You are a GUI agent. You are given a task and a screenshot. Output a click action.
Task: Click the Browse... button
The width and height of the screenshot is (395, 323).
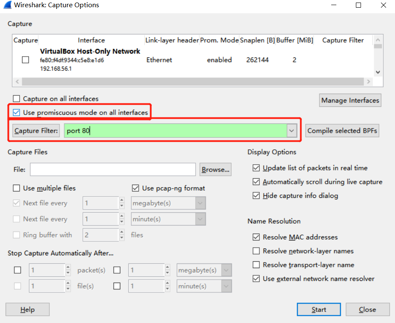pyautogui.click(x=216, y=169)
